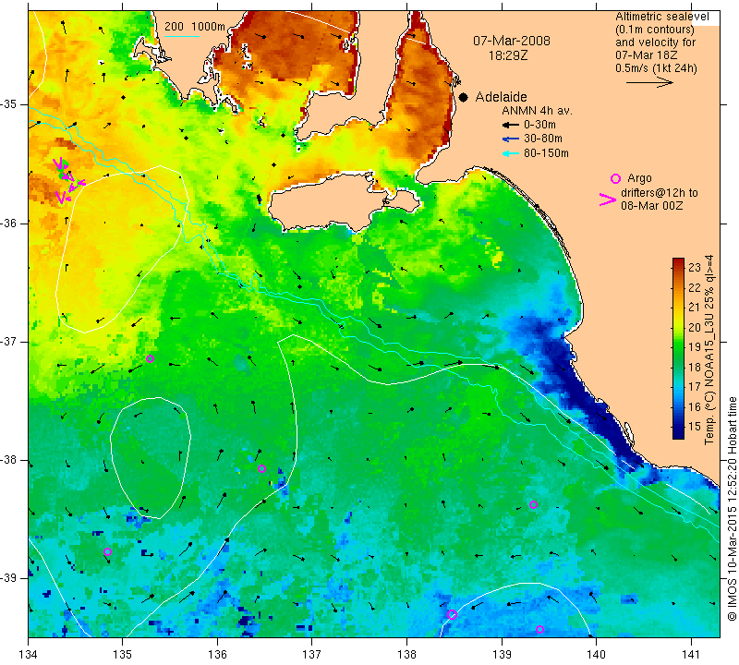Click the 'ANMN 4h av.' legend heading

pyautogui.click(x=537, y=111)
